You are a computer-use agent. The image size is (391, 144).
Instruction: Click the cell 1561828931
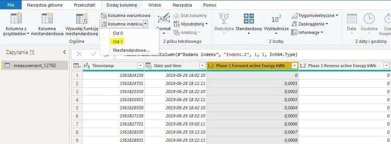click(x=113, y=140)
